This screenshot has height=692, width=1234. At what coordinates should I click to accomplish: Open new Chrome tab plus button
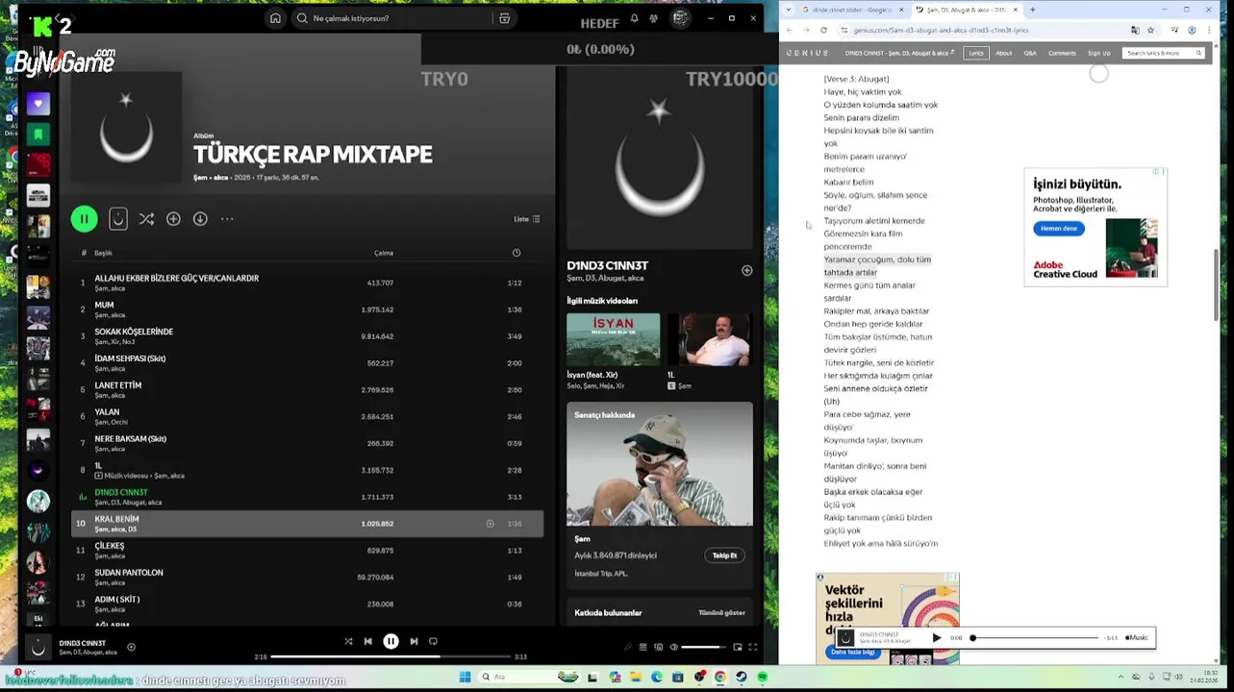click(x=1032, y=10)
